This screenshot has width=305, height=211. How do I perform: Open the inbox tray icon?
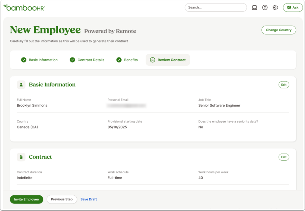click(x=254, y=7)
